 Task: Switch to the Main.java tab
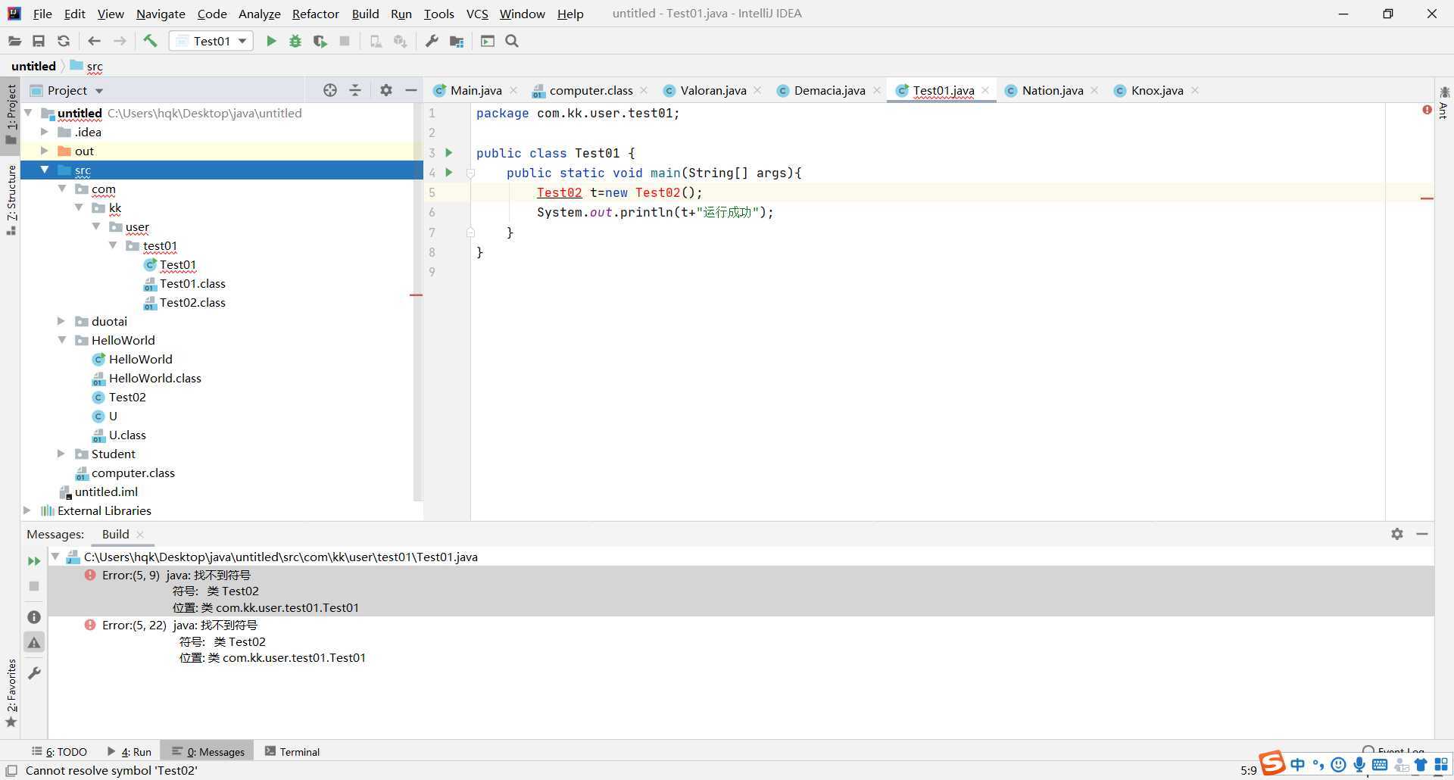click(476, 90)
